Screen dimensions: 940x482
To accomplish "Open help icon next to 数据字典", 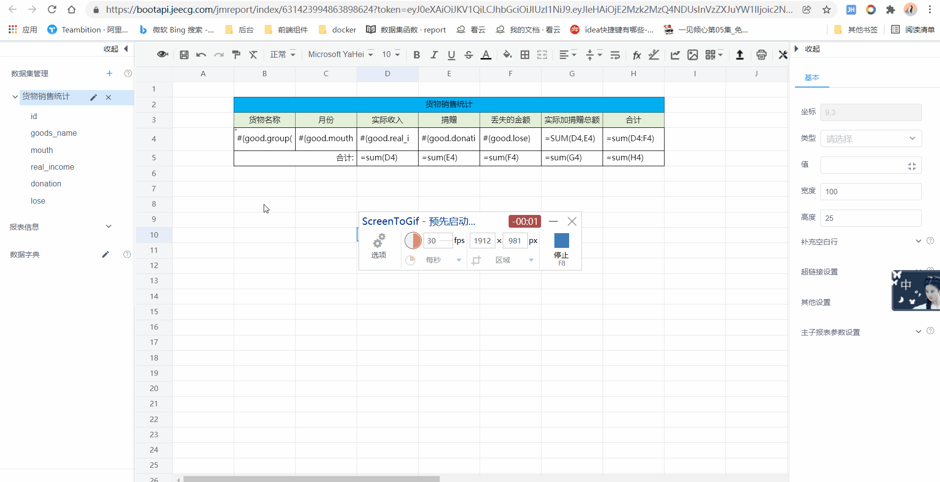I will coord(127,254).
